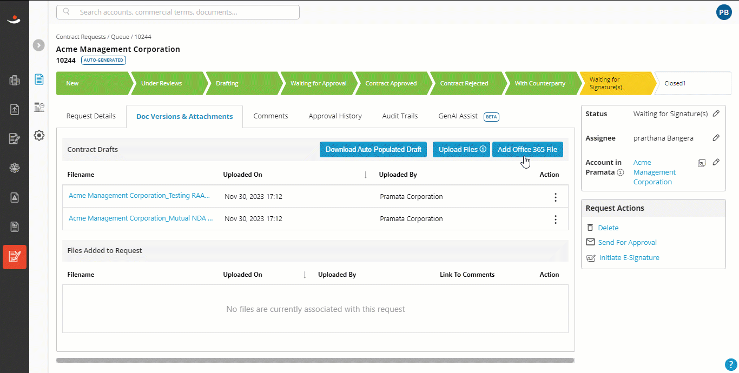Open action menu for Testing RAA row
Screen dimensions: 739x373
tap(555, 197)
